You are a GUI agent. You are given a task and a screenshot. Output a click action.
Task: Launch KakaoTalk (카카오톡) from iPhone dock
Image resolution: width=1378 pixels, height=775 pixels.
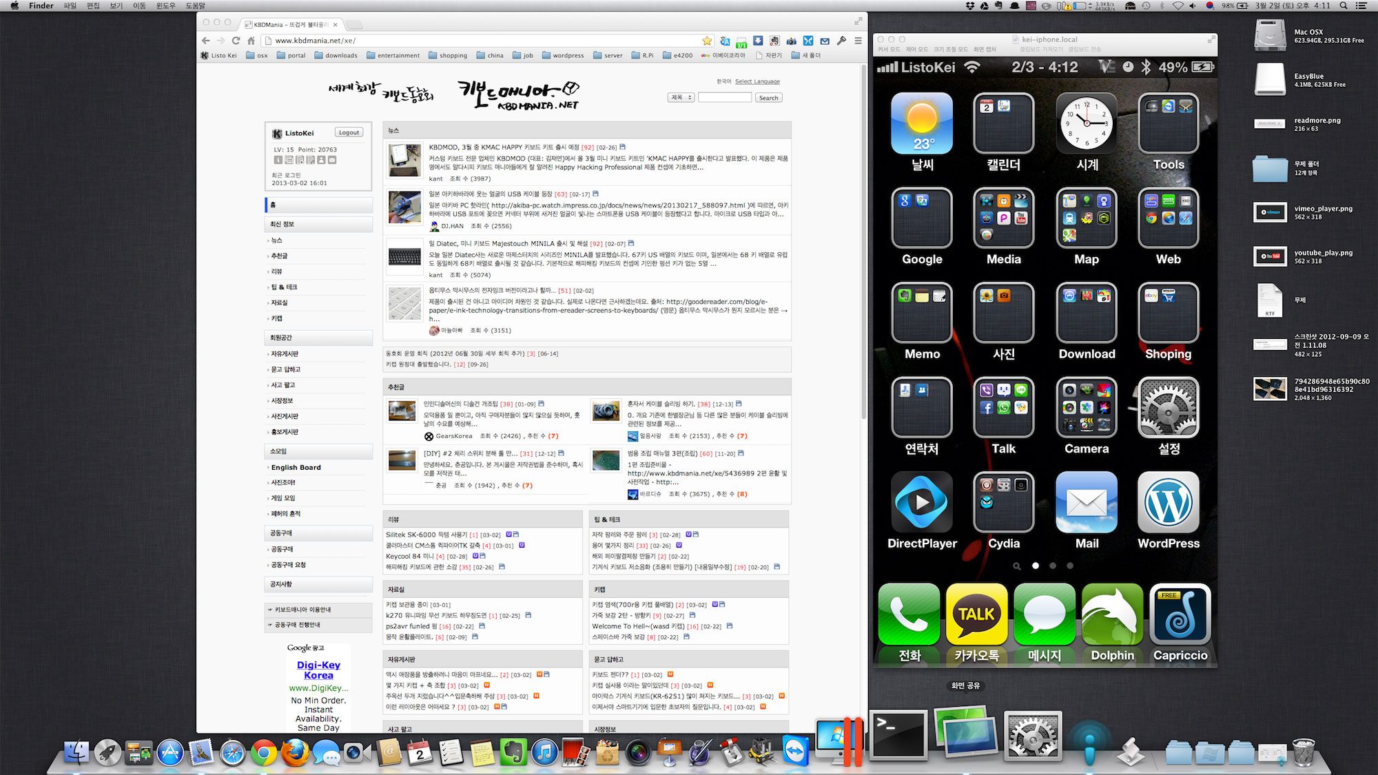(976, 614)
